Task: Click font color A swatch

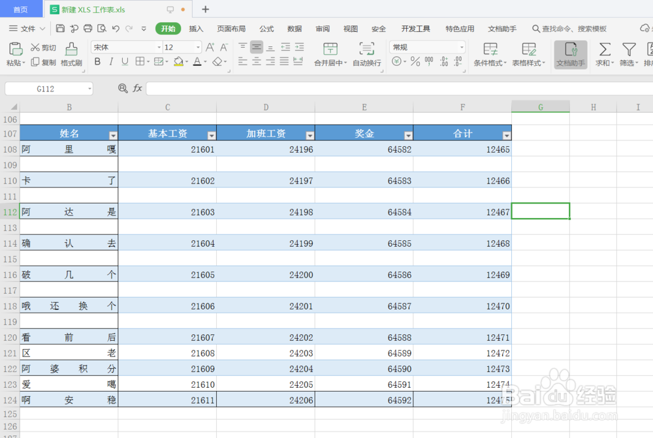Action: [x=197, y=61]
